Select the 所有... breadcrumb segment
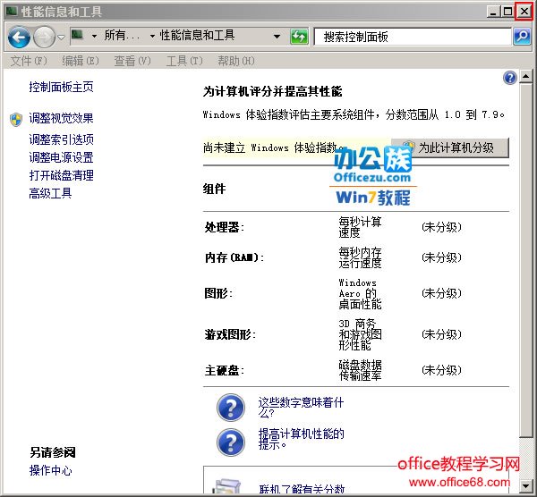 pyautogui.click(x=123, y=36)
